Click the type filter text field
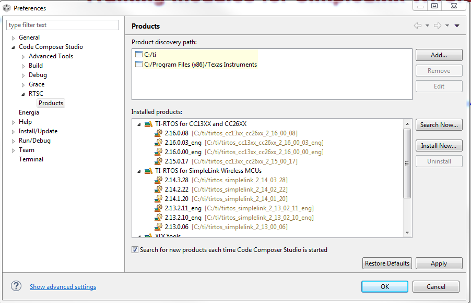Viewport: 471px width, 303px height. (x=63, y=25)
